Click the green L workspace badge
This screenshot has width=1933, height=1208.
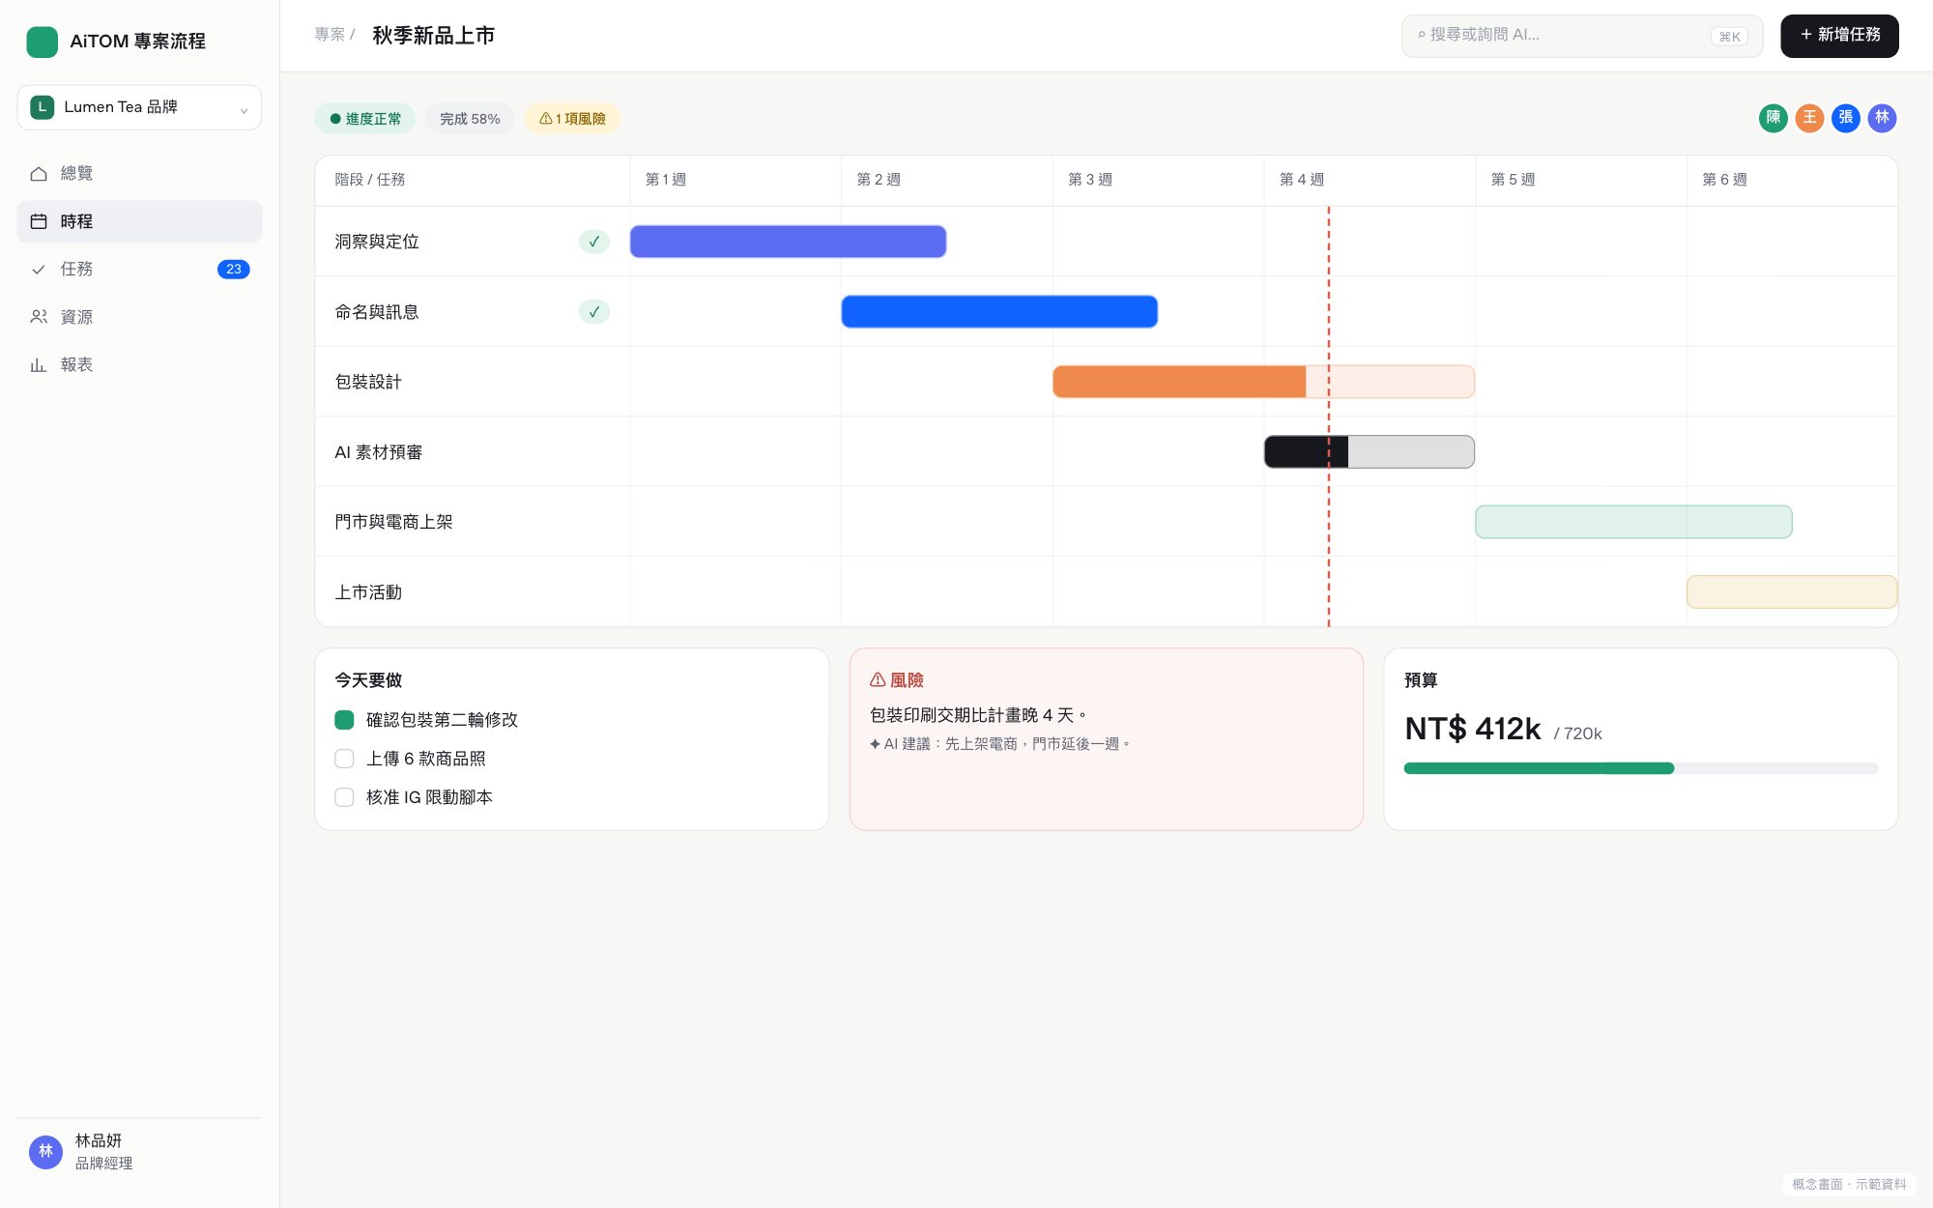[42, 107]
